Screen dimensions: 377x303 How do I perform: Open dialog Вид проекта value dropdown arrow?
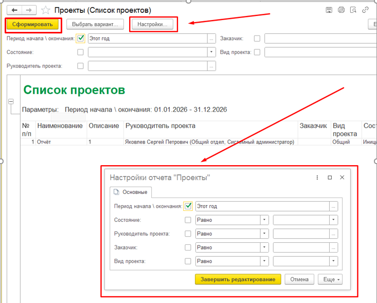pyautogui.click(x=333, y=261)
